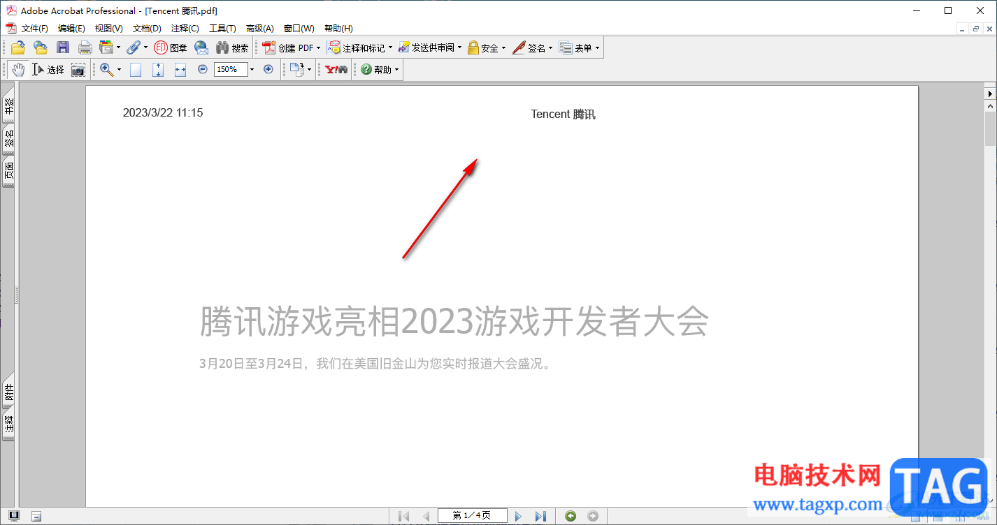
Task: Select the Hand tool
Action: click(17, 69)
